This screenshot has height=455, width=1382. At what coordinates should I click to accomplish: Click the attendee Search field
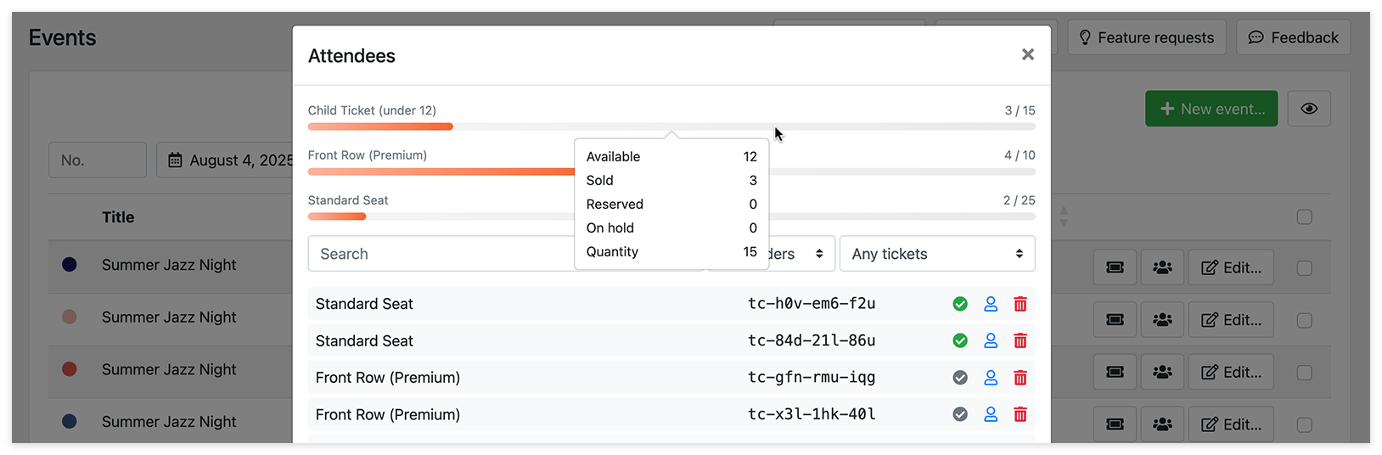pos(441,254)
